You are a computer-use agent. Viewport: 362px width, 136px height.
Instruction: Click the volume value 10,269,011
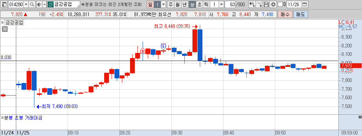coord(78,14)
